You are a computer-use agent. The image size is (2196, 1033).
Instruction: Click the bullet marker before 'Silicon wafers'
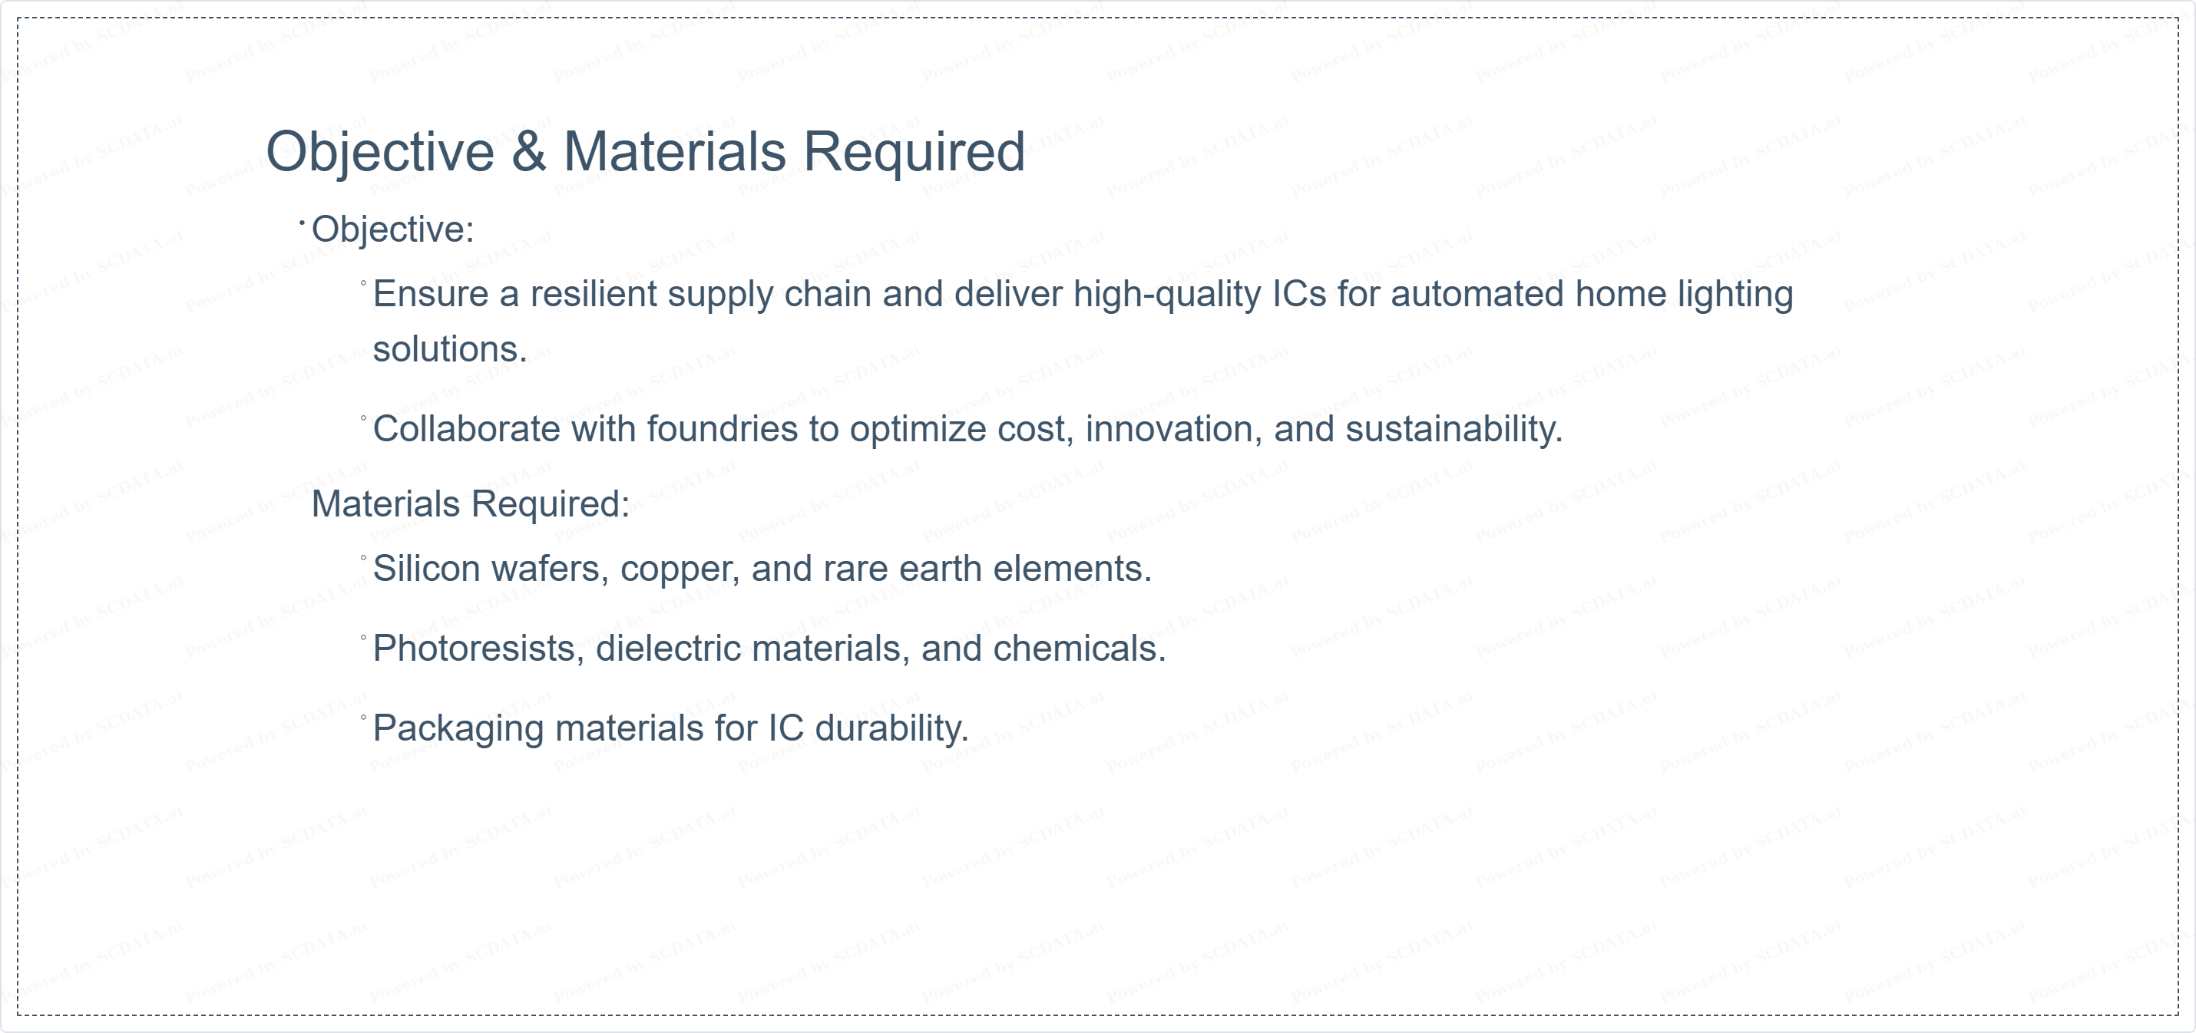coord(363,557)
